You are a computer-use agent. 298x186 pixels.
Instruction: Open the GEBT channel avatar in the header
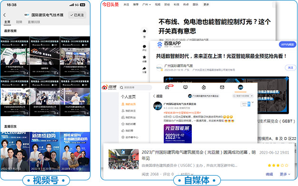[27, 15]
